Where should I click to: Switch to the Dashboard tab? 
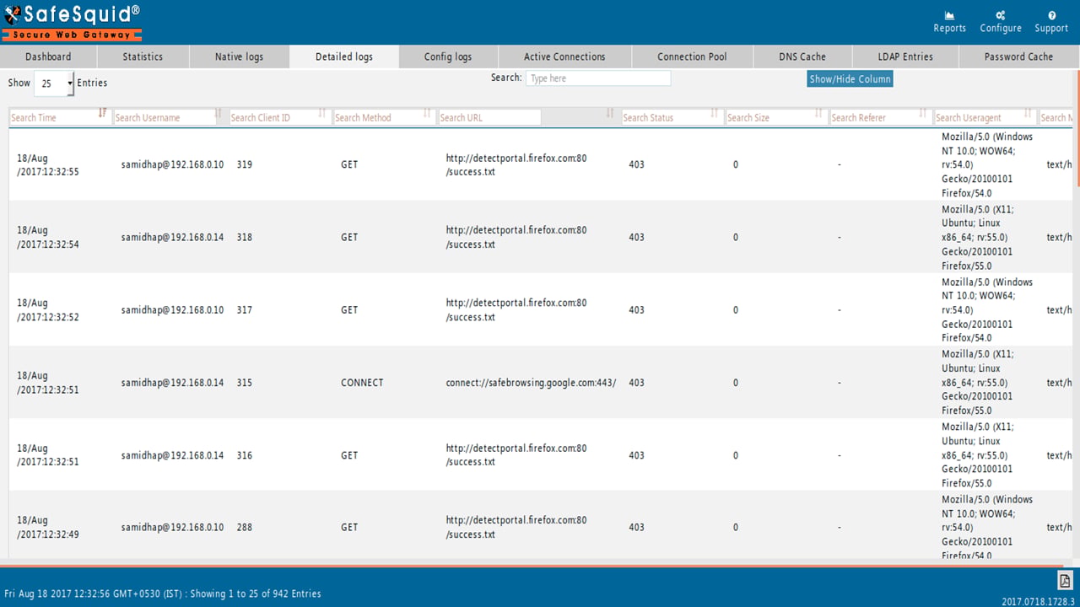coord(48,56)
